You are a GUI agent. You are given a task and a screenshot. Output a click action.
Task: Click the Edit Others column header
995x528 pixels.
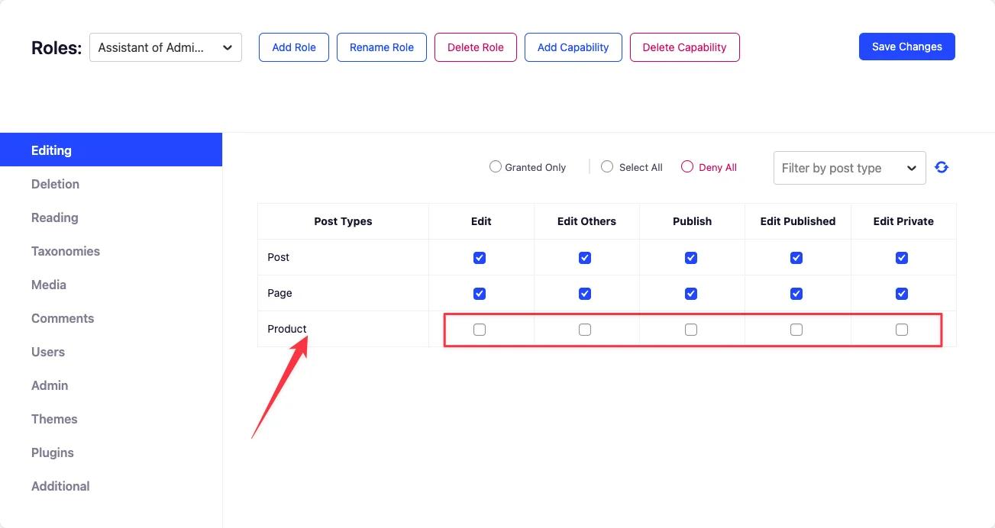pyautogui.click(x=586, y=221)
